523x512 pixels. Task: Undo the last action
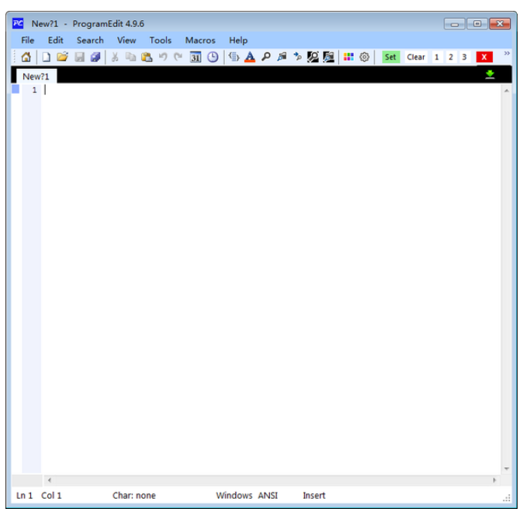point(163,57)
